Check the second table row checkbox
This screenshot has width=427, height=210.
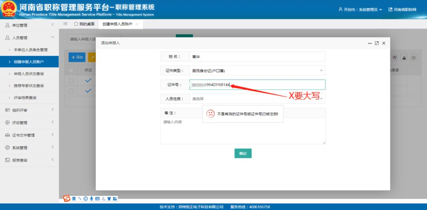pyautogui.click(x=71, y=91)
